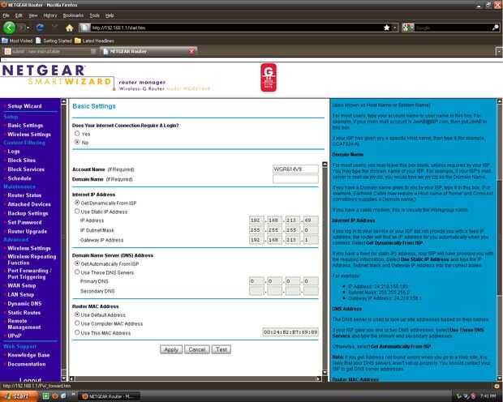This screenshot has width=503, height=402.
Task: Open the View menu
Action: (x=33, y=15)
